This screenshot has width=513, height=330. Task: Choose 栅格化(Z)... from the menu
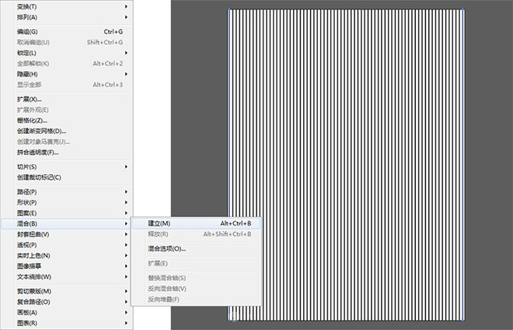(33, 121)
